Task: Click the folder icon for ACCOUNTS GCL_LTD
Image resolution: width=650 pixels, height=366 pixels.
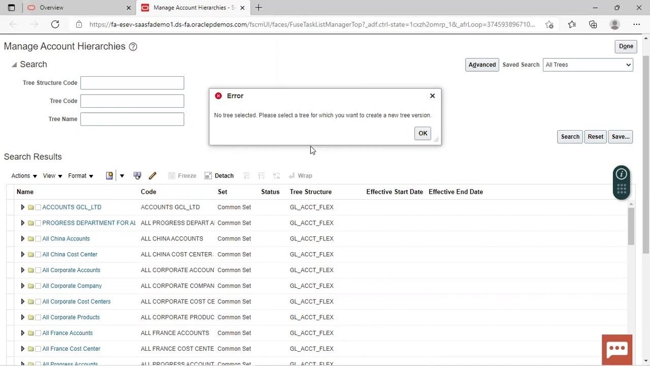Action: [30, 207]
